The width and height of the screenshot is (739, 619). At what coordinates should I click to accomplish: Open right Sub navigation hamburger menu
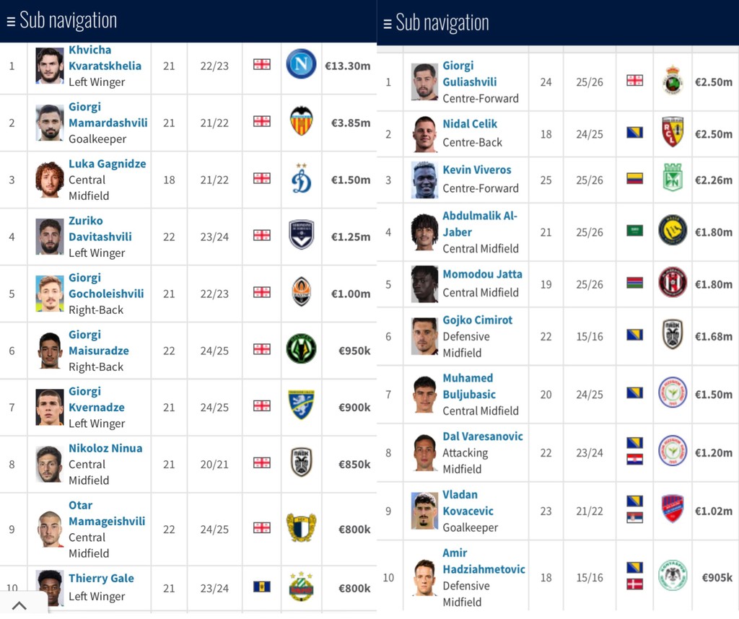388,23
